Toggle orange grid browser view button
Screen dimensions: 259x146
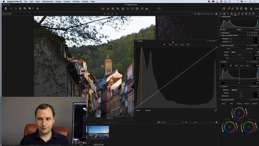(x=4, y=14)
